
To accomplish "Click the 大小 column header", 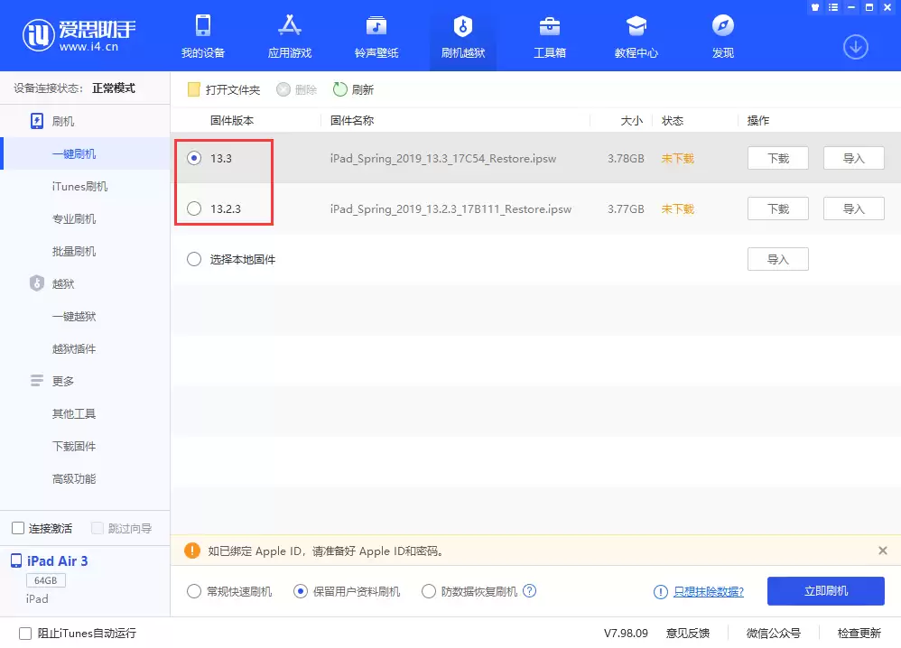I will (631, 121).
